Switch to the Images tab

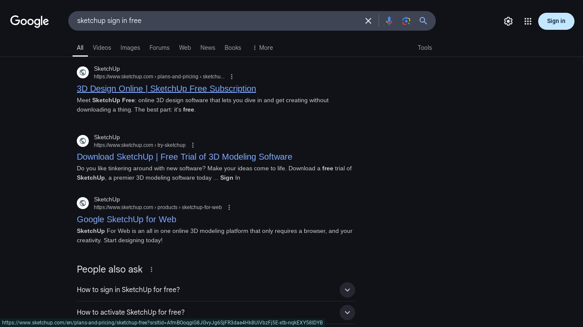click(130, 48)
